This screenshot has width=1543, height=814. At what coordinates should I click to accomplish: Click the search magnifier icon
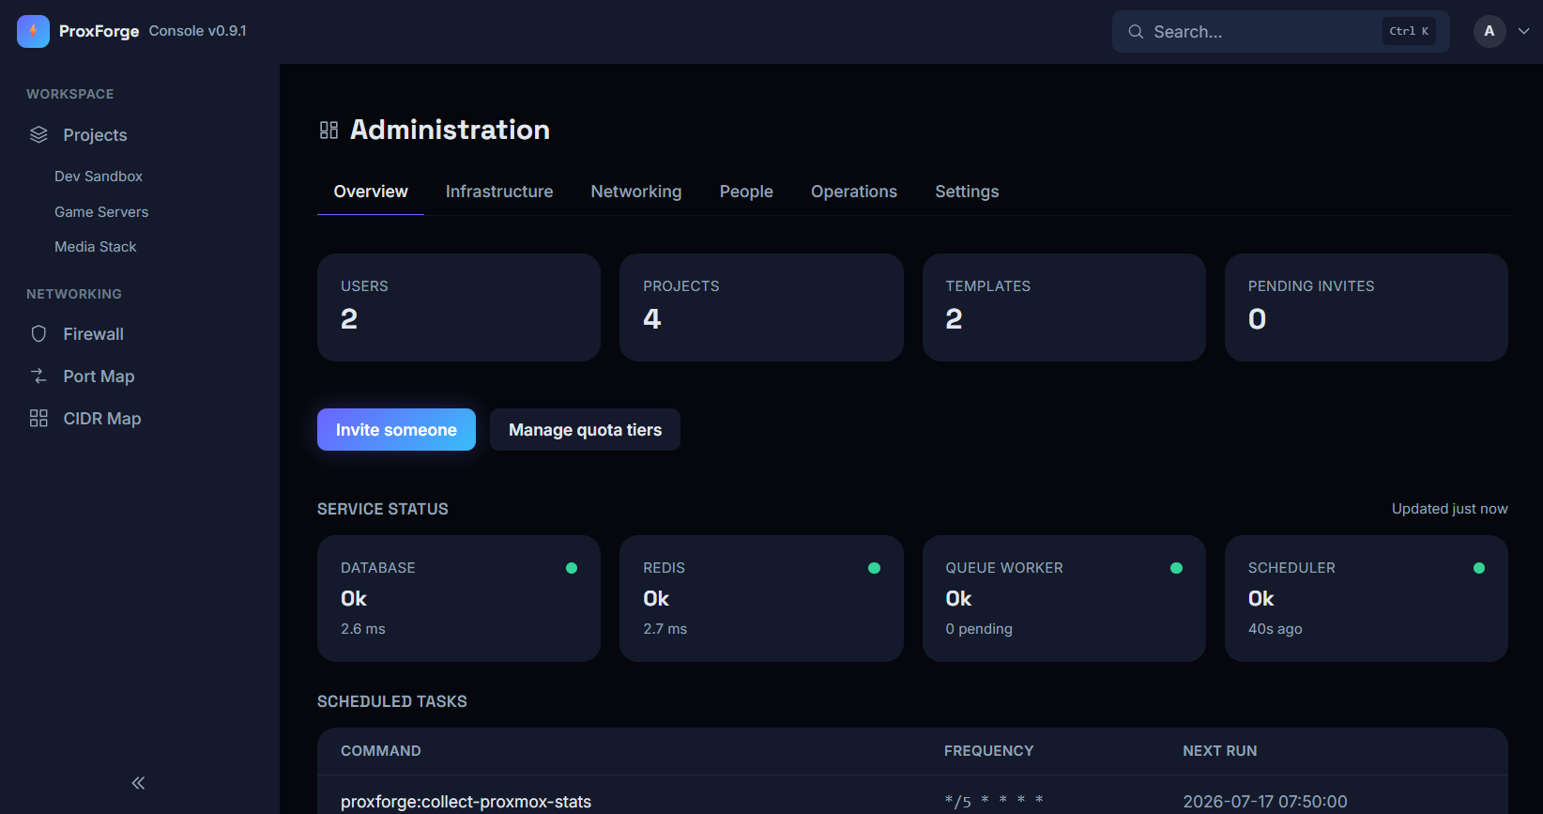pyautogui.click(x=1136, y=32)
